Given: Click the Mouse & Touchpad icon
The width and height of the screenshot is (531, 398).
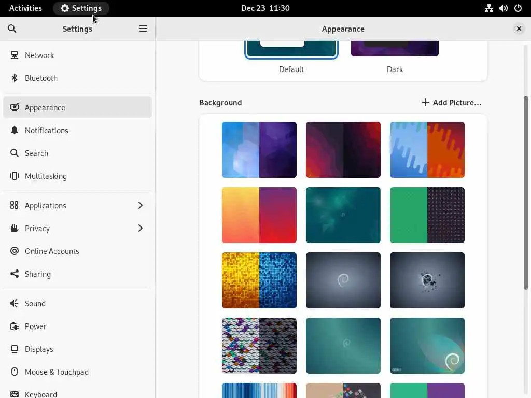Looking at the screenshot, I should tap(14, 372).
